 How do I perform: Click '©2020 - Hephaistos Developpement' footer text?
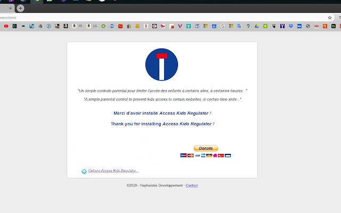155,185
